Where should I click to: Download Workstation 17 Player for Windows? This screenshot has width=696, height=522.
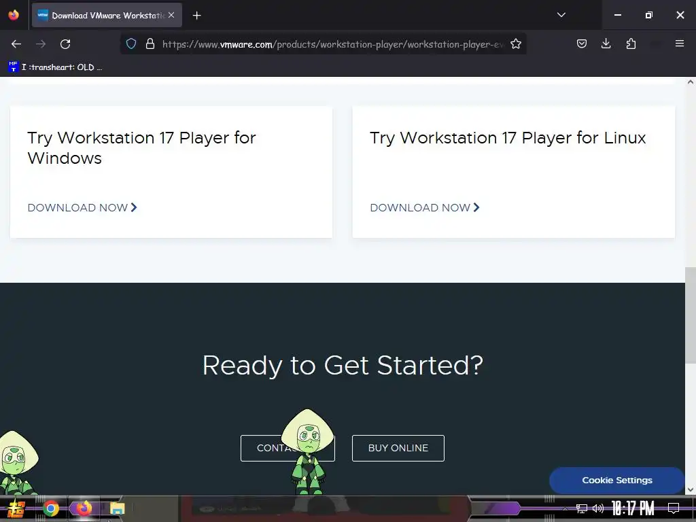82,208
